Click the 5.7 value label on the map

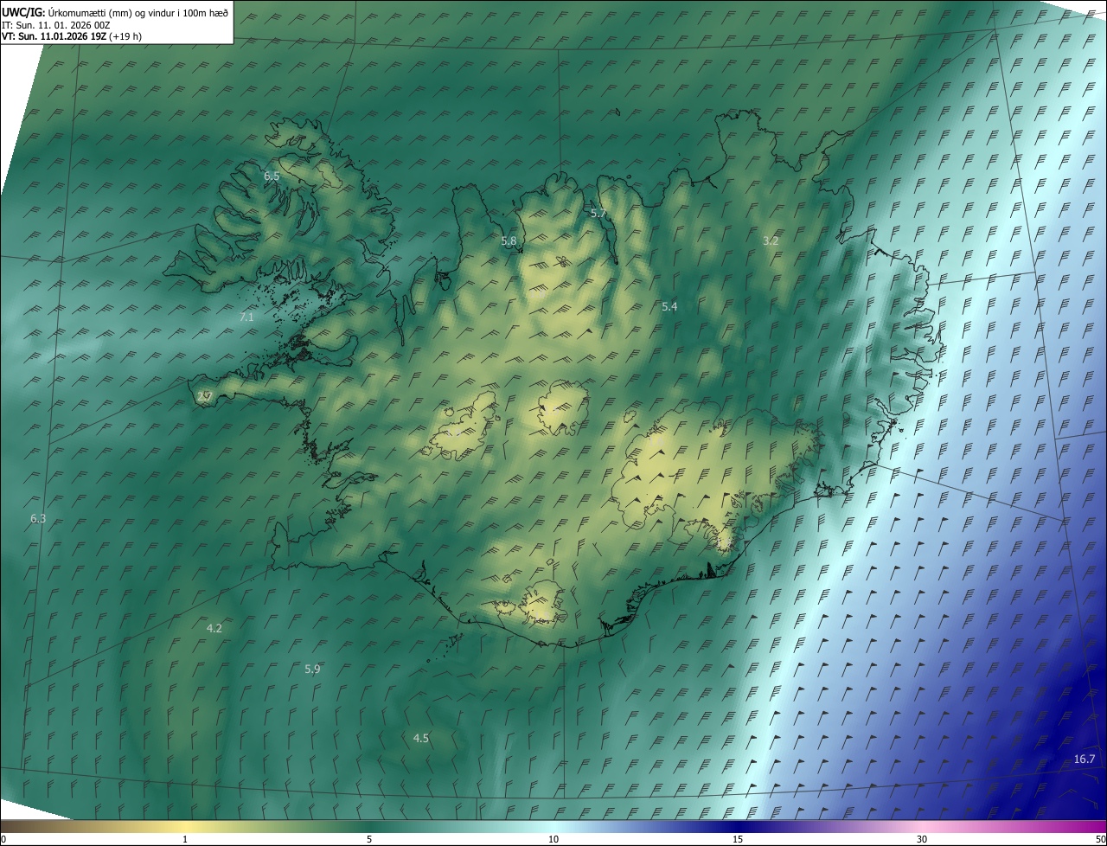pos(598,213)
